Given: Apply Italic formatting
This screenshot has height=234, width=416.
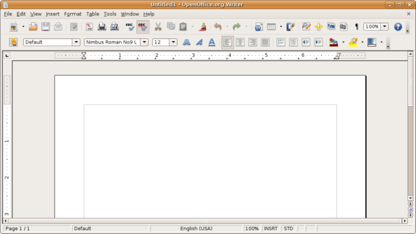Looking at the screenshot, I should point(200,42).
